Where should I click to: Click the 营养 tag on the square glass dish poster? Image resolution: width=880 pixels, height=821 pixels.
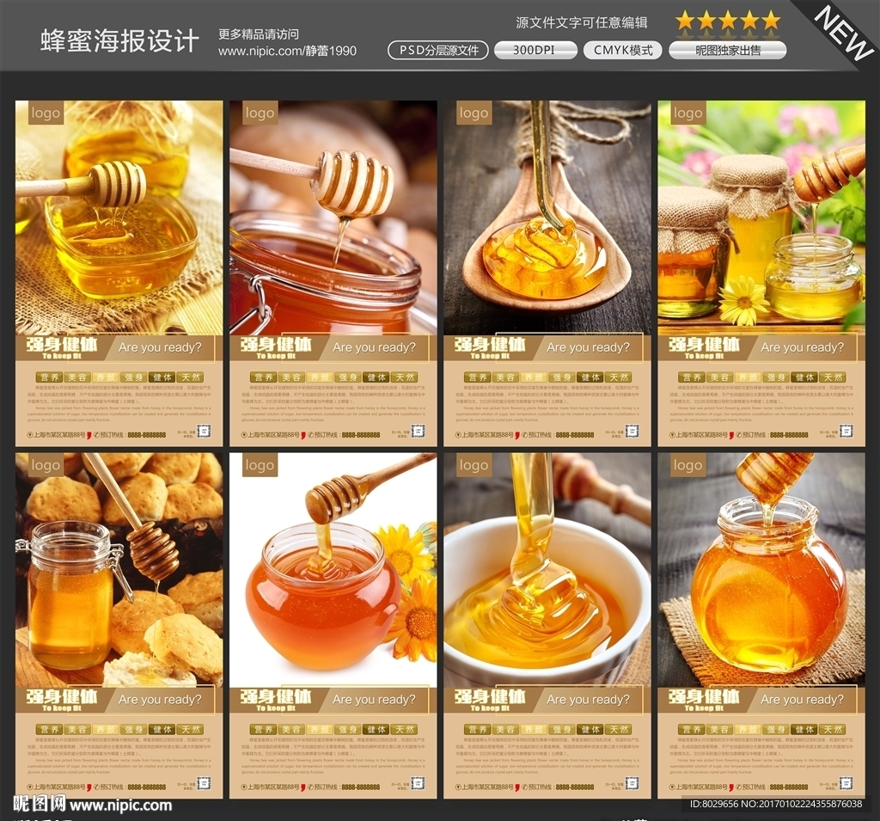point(49,377)
